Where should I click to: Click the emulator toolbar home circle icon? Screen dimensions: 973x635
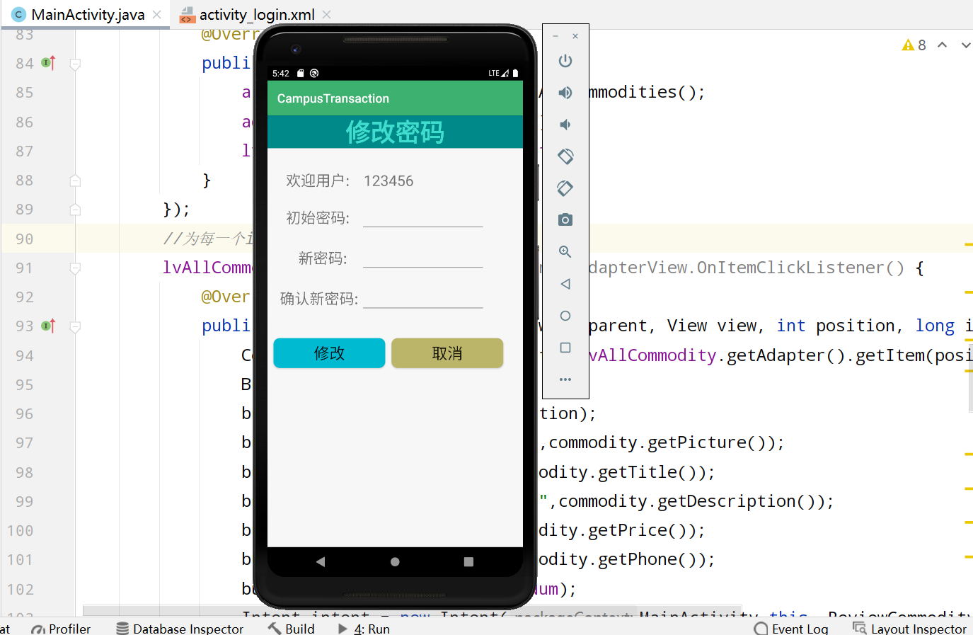(565, 316)
